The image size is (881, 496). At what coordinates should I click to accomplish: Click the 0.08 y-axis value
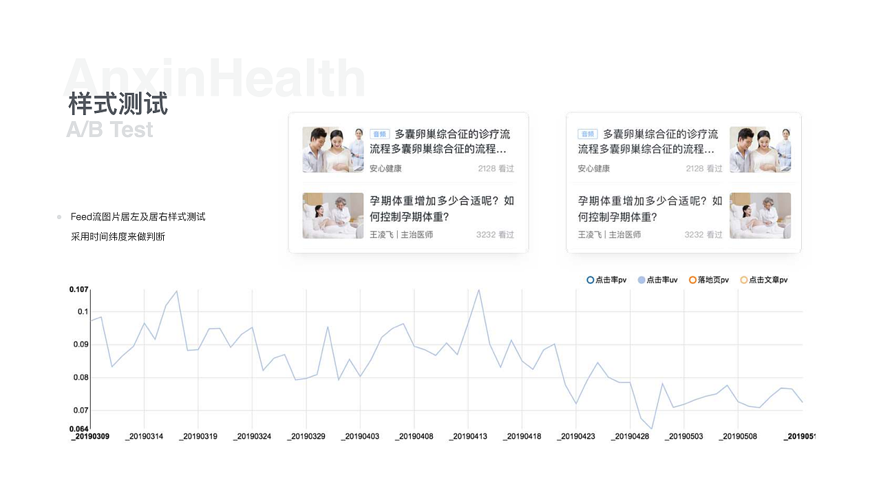[x=81, y=378]
